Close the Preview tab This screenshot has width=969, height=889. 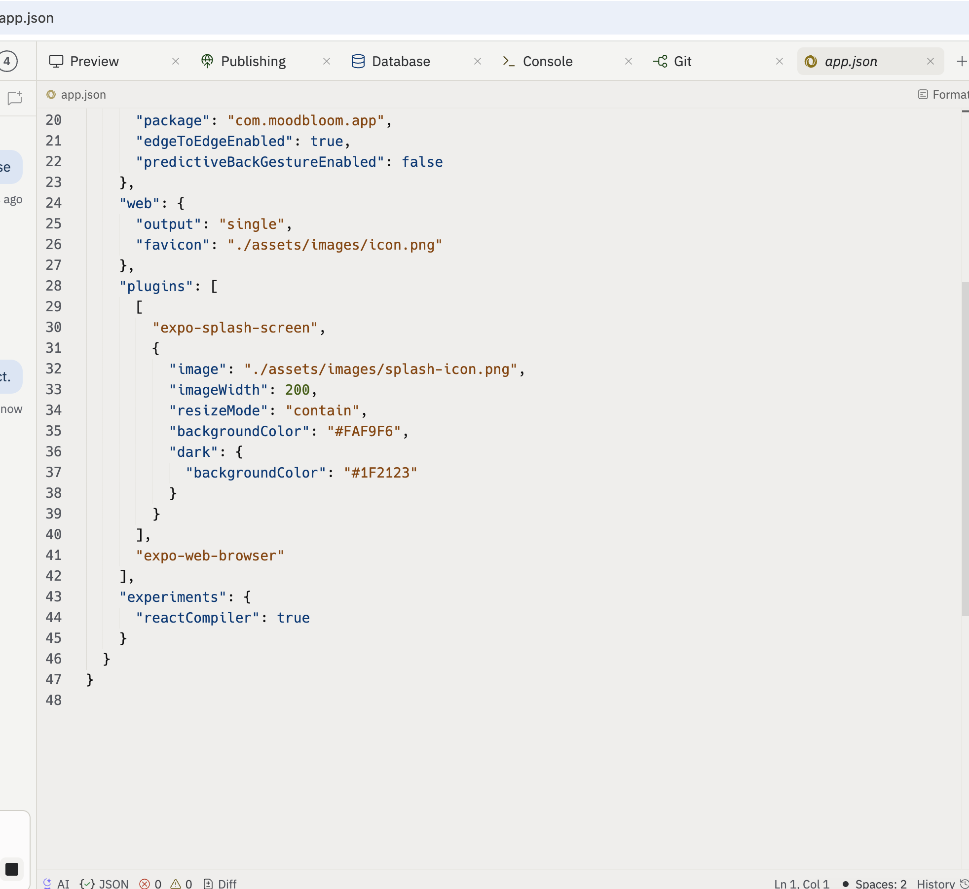click(176, 62)
